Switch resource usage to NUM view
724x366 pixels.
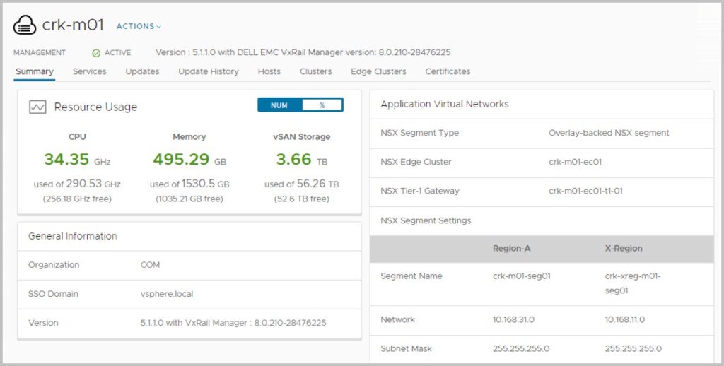[279, 105]
